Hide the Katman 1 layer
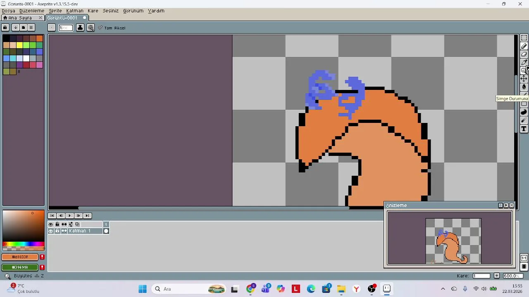Viewport: 529px width, 297px height. (51, 231)
